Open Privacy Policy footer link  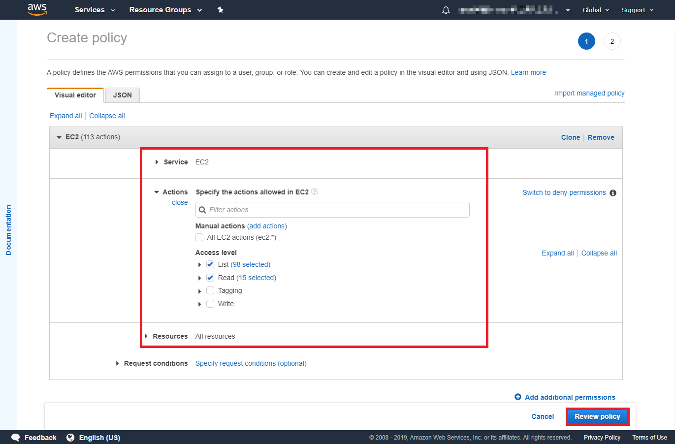(602, 437)
